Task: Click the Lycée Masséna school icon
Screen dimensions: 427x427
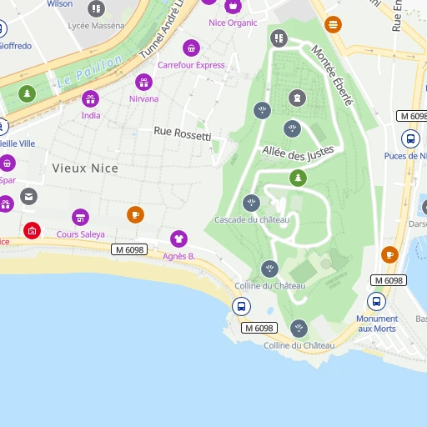Action: (97, 9)
